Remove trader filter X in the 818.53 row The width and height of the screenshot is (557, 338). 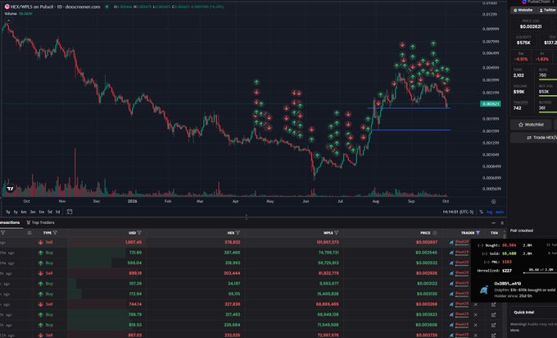[476, 325]
